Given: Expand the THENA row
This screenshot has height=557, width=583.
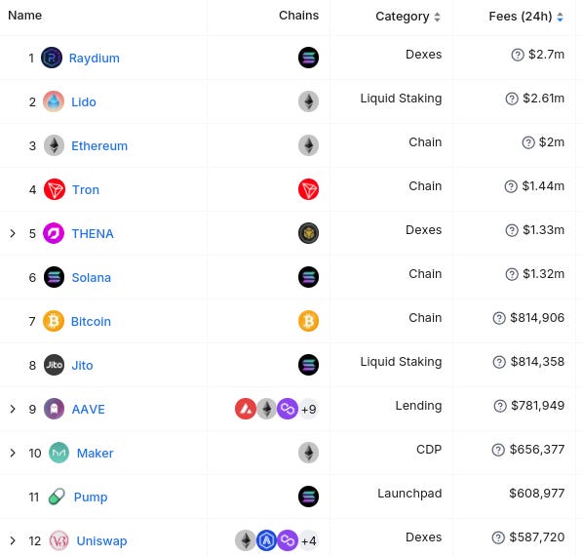Looking at the screenshot, I should click(13, 233).
